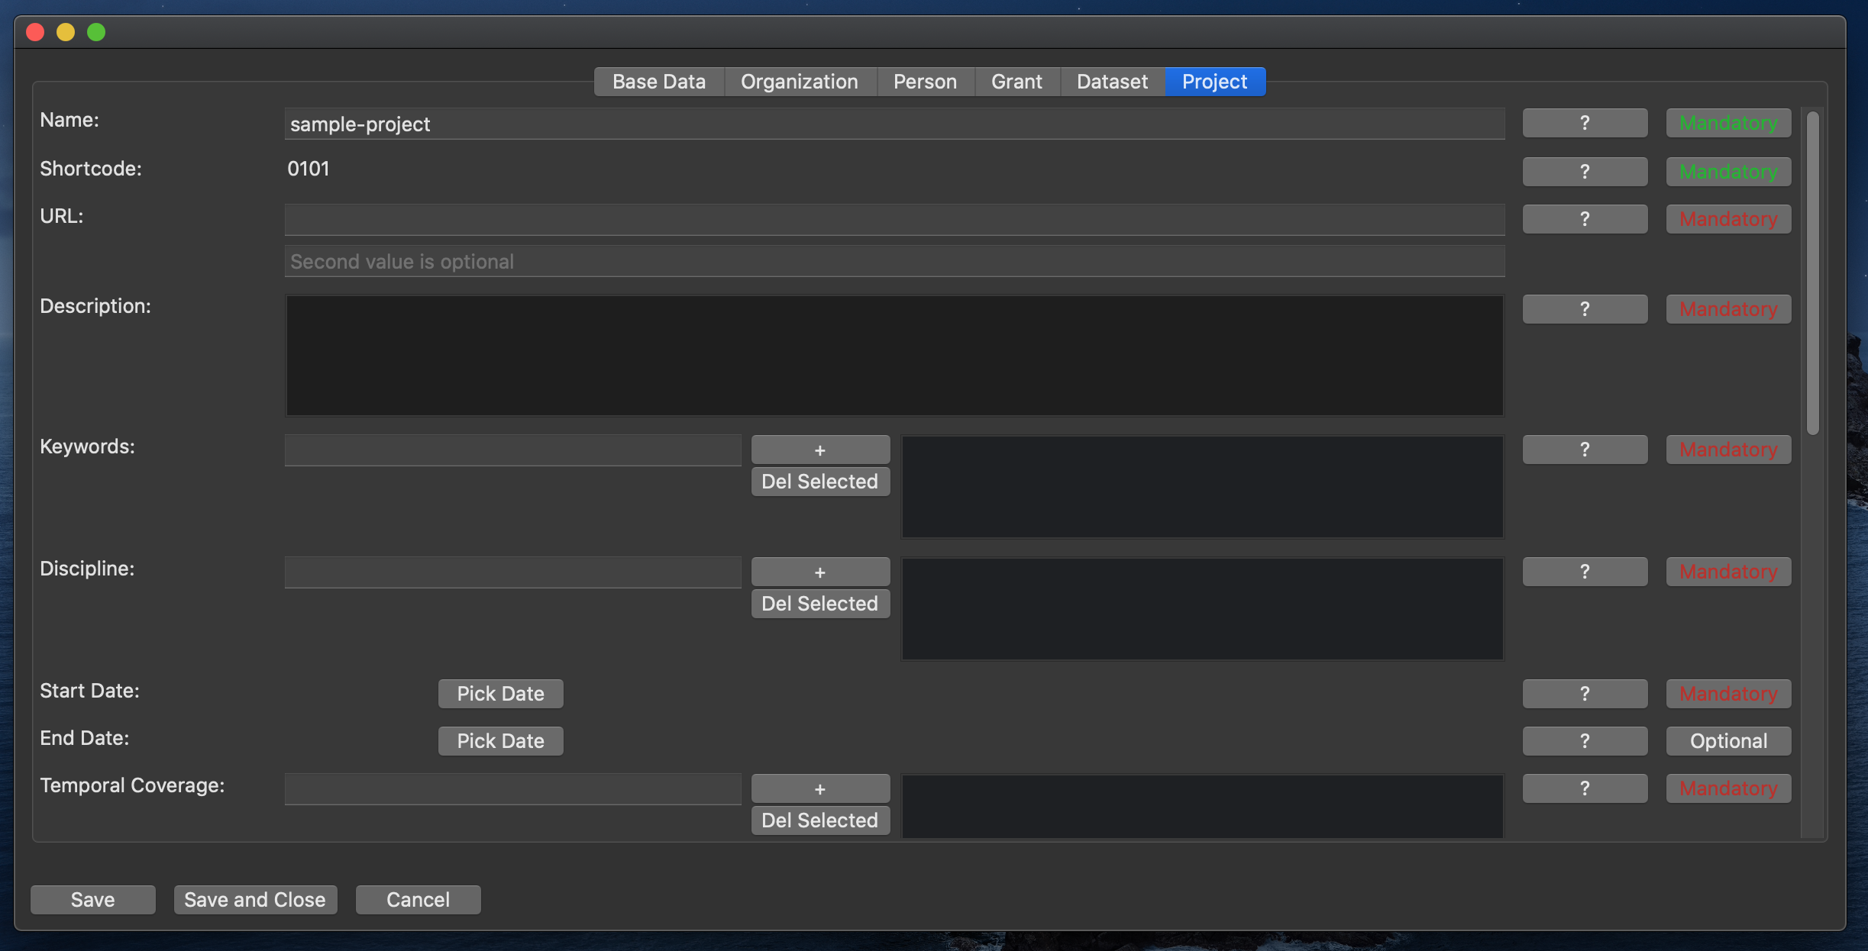Click the help icon for Keywords field
Screen dimensions: 1868x951
click(x=1584, y=449)
